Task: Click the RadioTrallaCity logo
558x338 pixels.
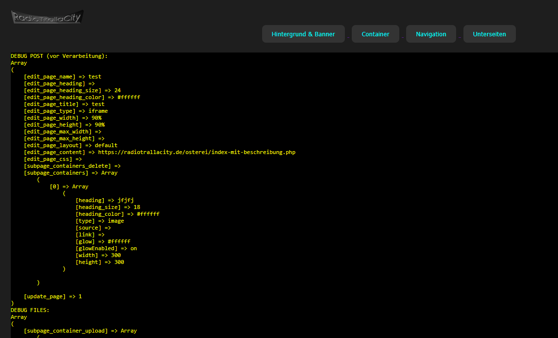Action: tap(47, 17)
